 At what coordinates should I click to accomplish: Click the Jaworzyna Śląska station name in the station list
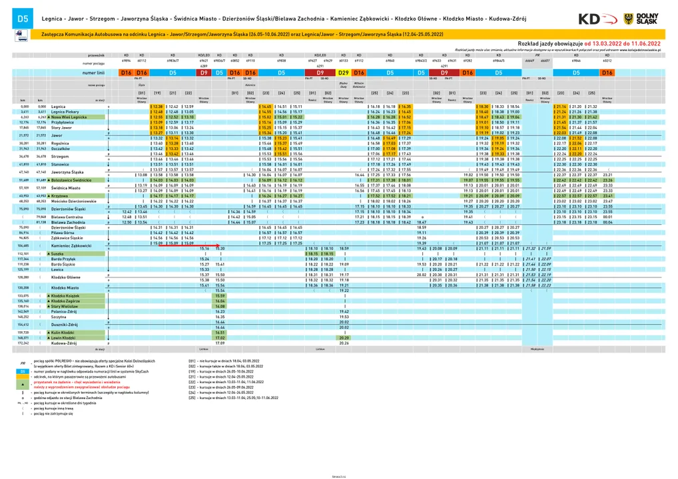point(67,172)
